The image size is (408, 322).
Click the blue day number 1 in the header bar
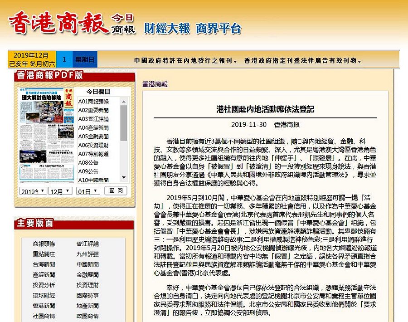coord(64,59)
